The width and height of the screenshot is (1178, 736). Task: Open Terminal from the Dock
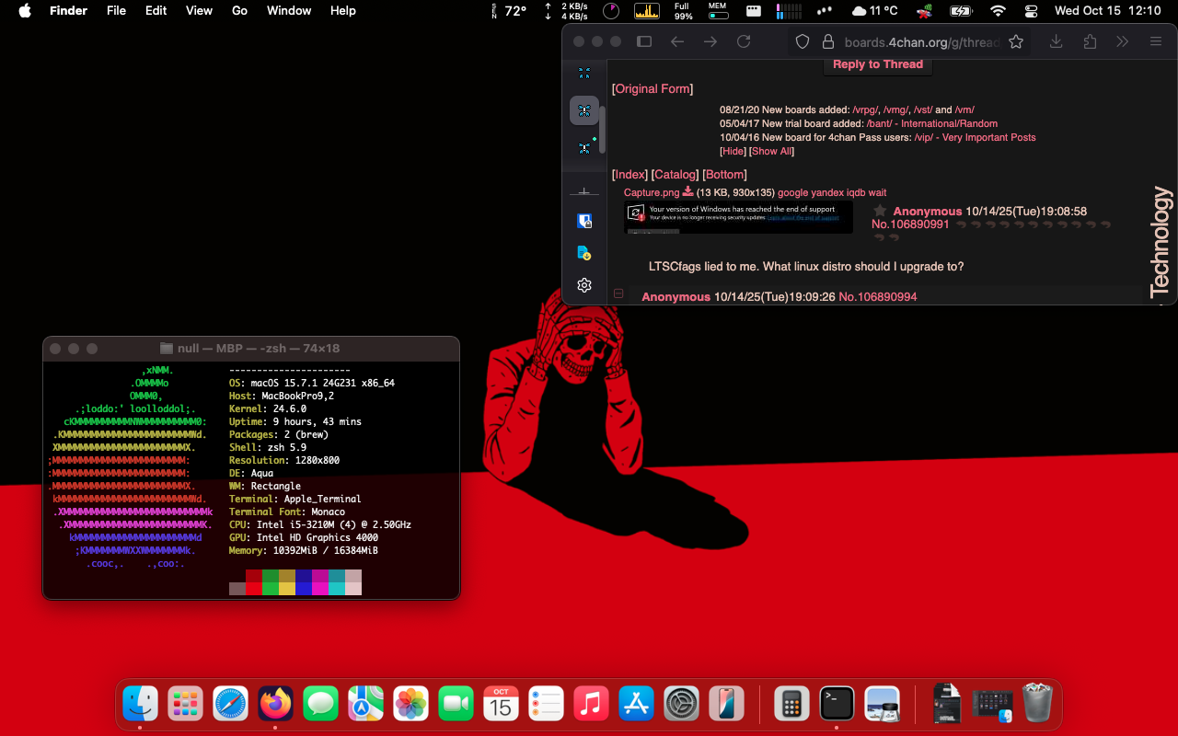tap(837, 705)
